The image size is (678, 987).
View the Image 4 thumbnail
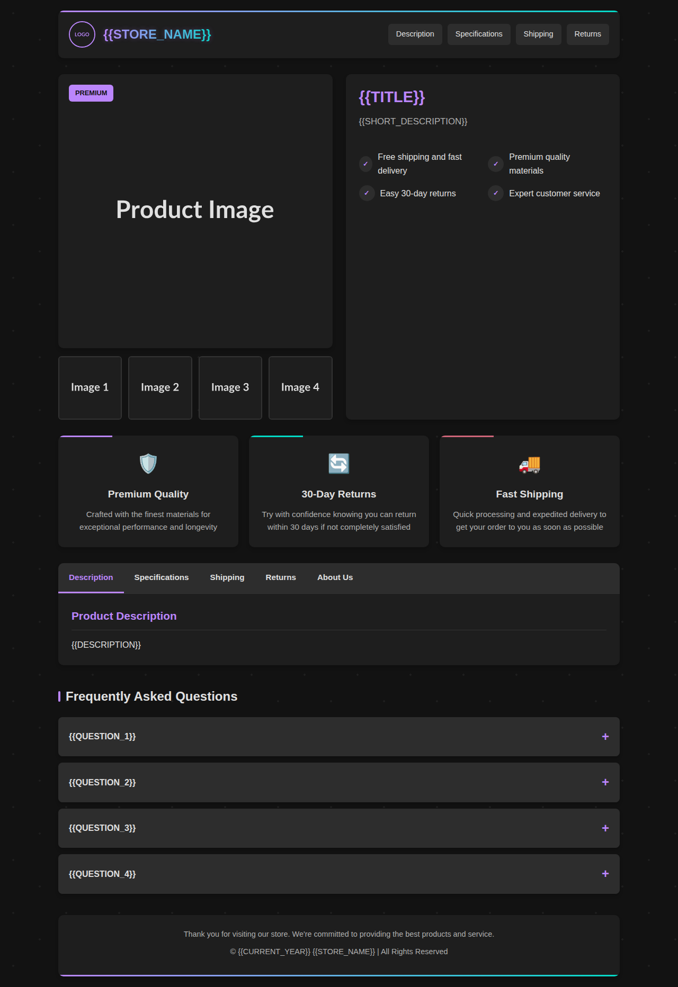click(x=300, y=387)
